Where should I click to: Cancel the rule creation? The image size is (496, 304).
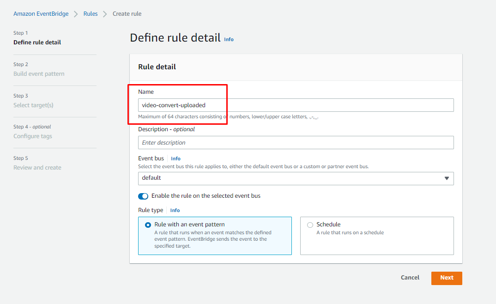tap(410, 278)
